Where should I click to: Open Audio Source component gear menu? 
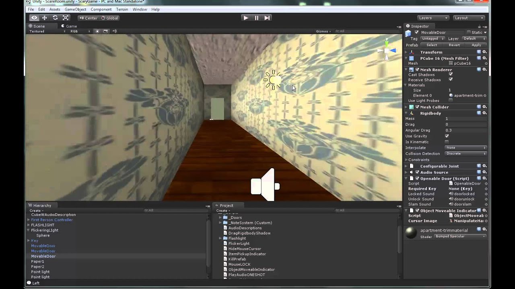click(x=484, y=172)
